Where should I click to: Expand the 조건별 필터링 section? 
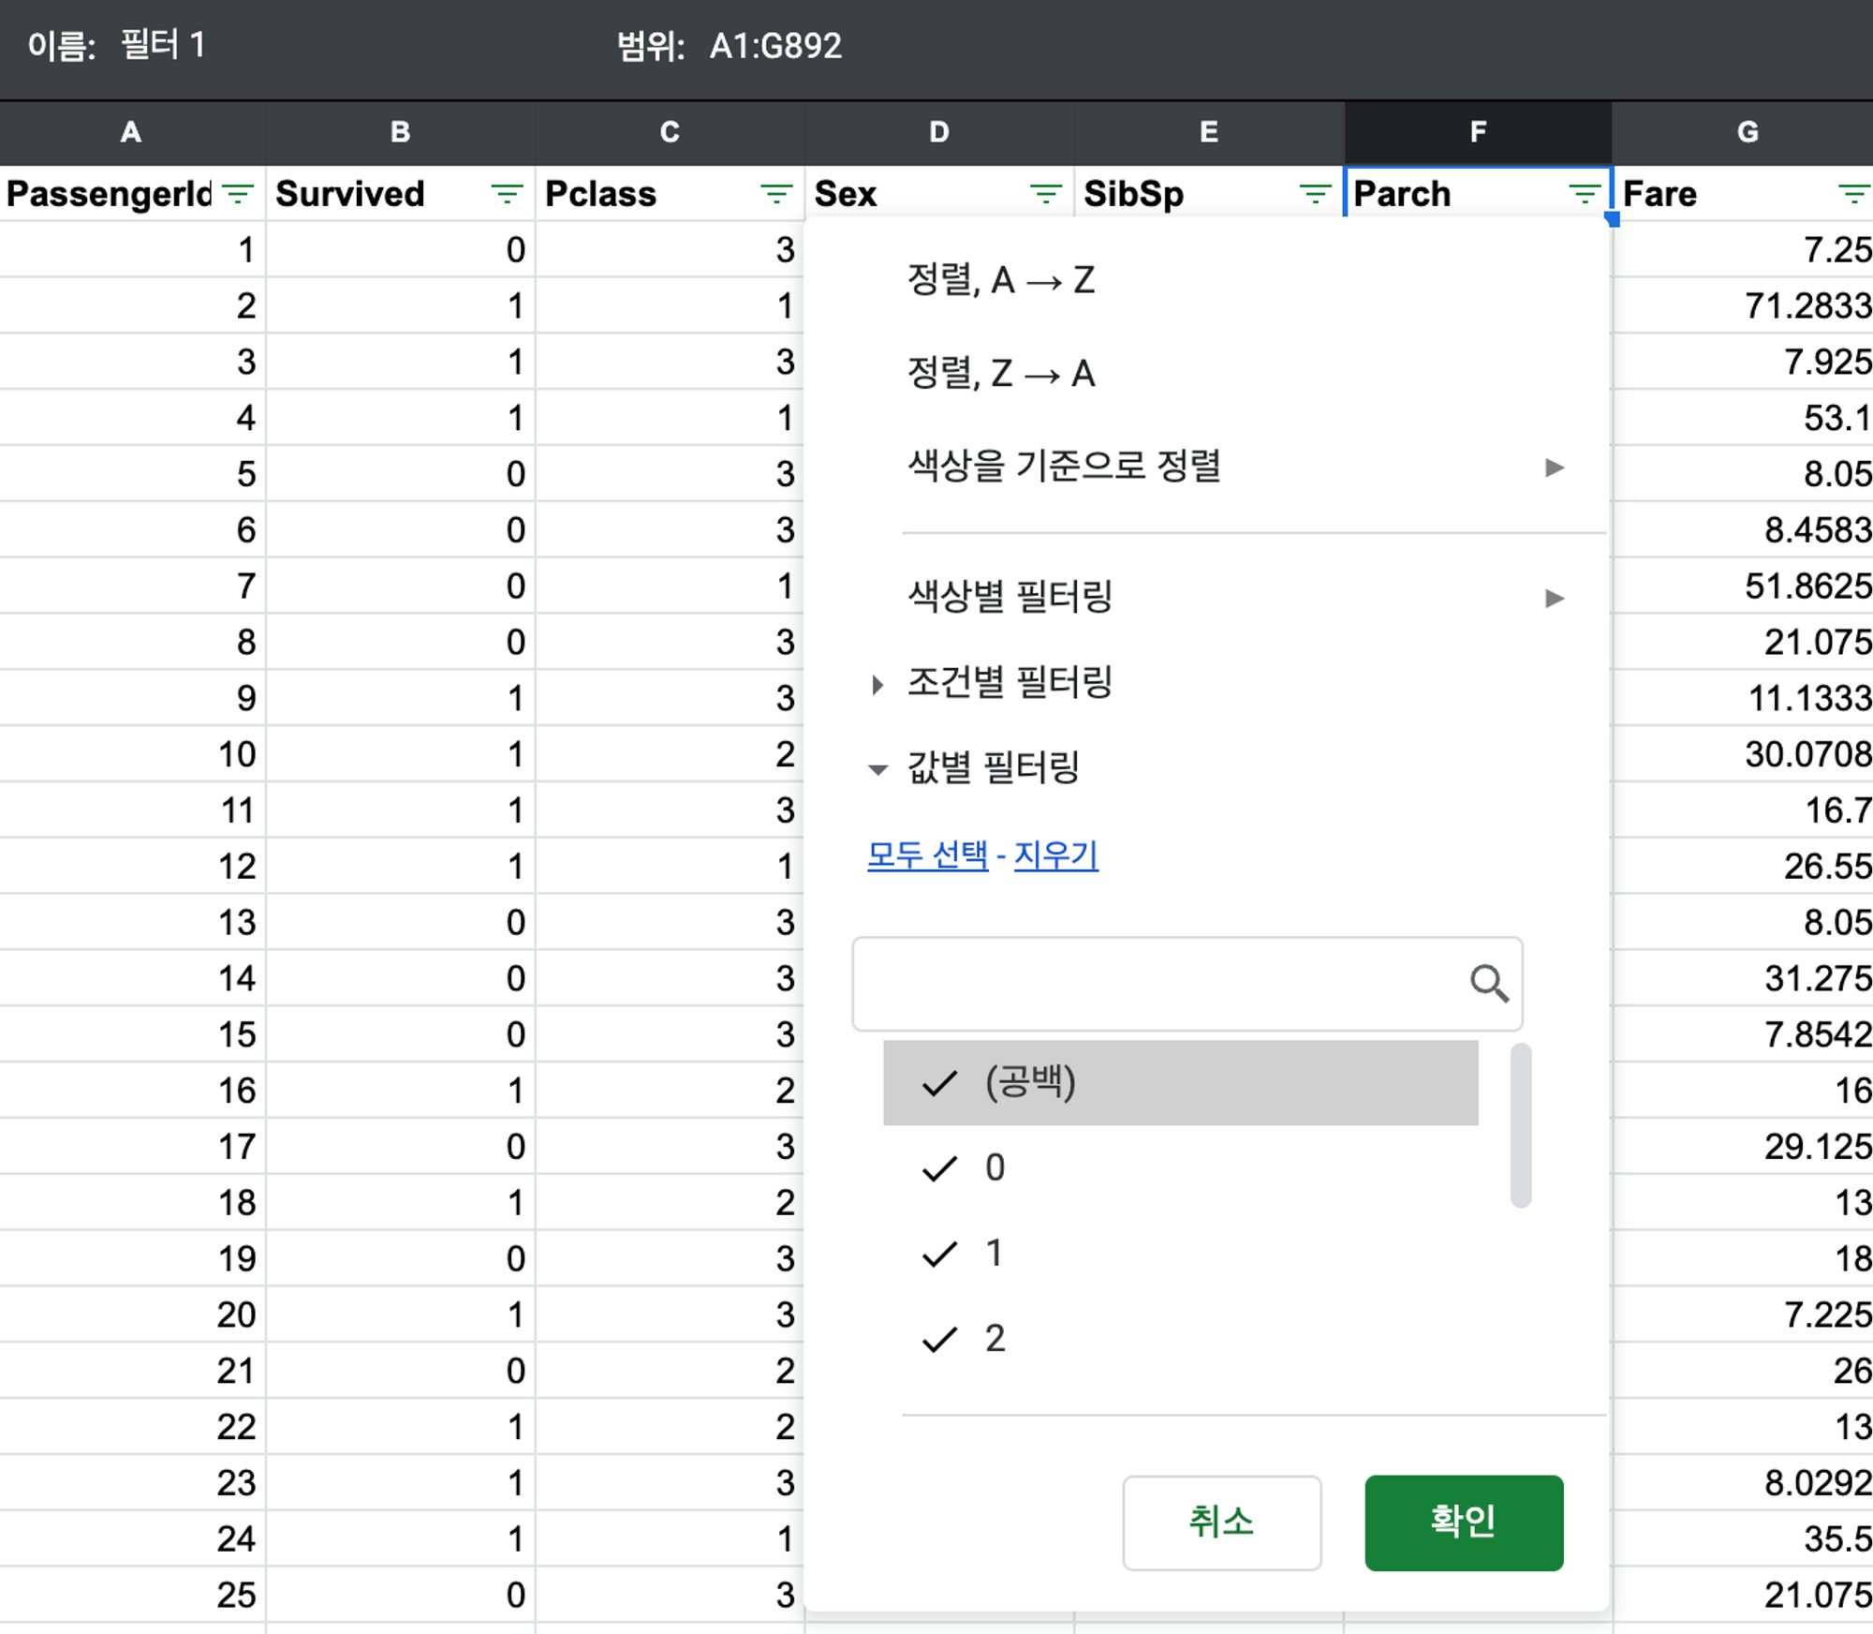click(x=1008, y=683)
